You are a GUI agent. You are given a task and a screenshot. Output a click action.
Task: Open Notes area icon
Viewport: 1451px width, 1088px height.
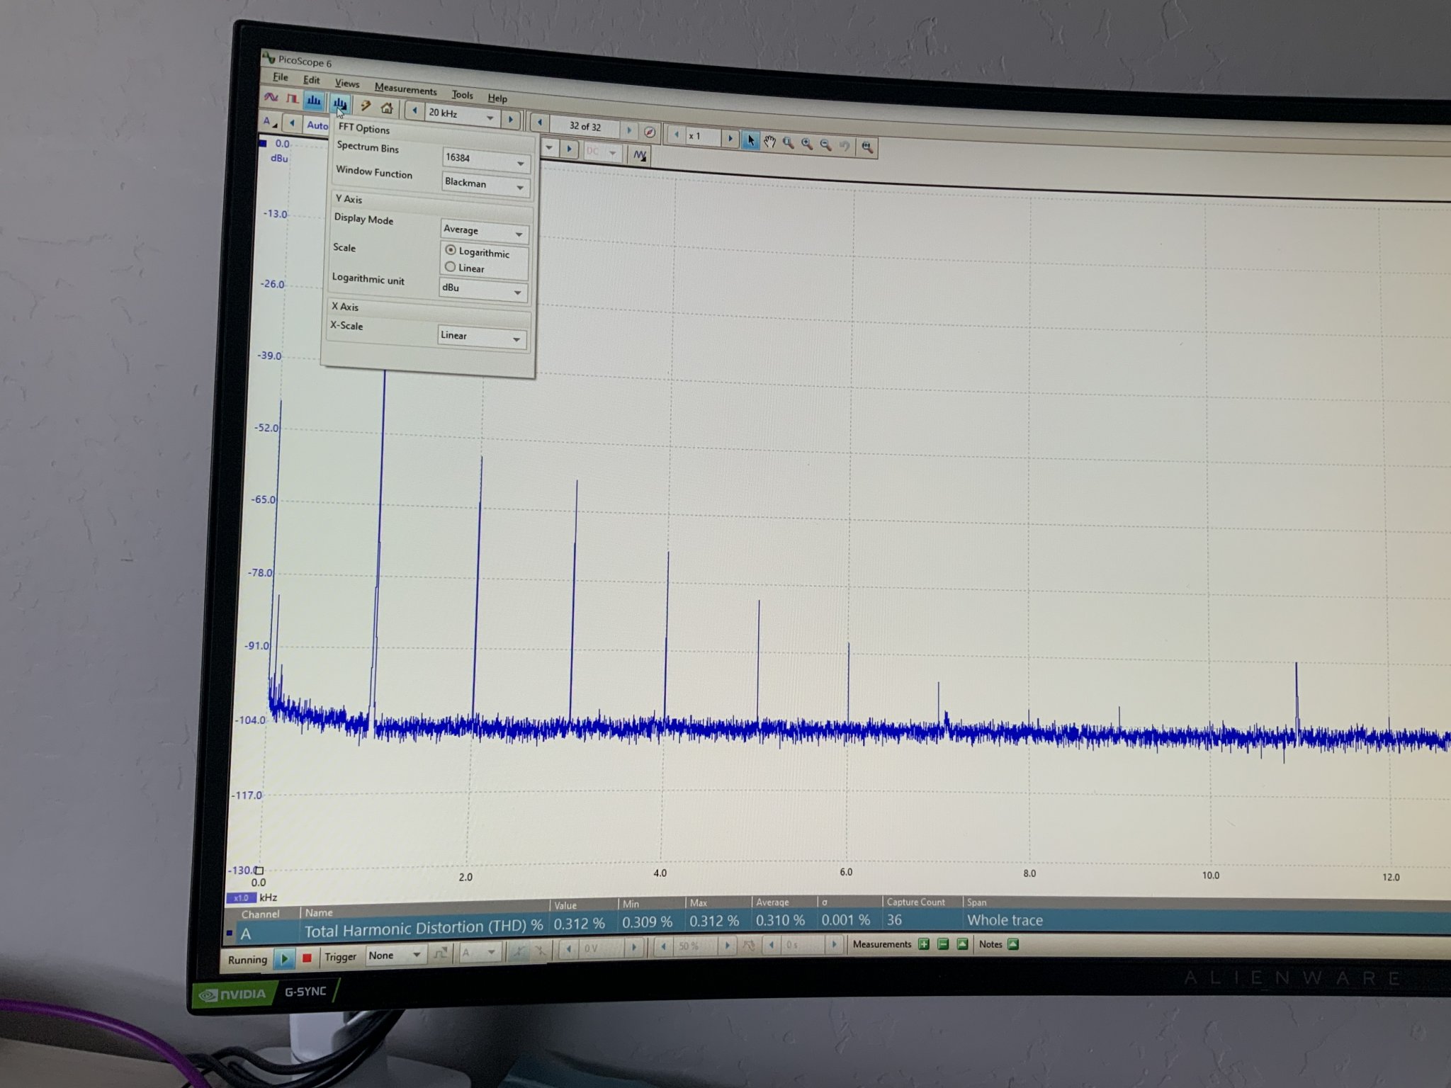tap(1013, 943)
